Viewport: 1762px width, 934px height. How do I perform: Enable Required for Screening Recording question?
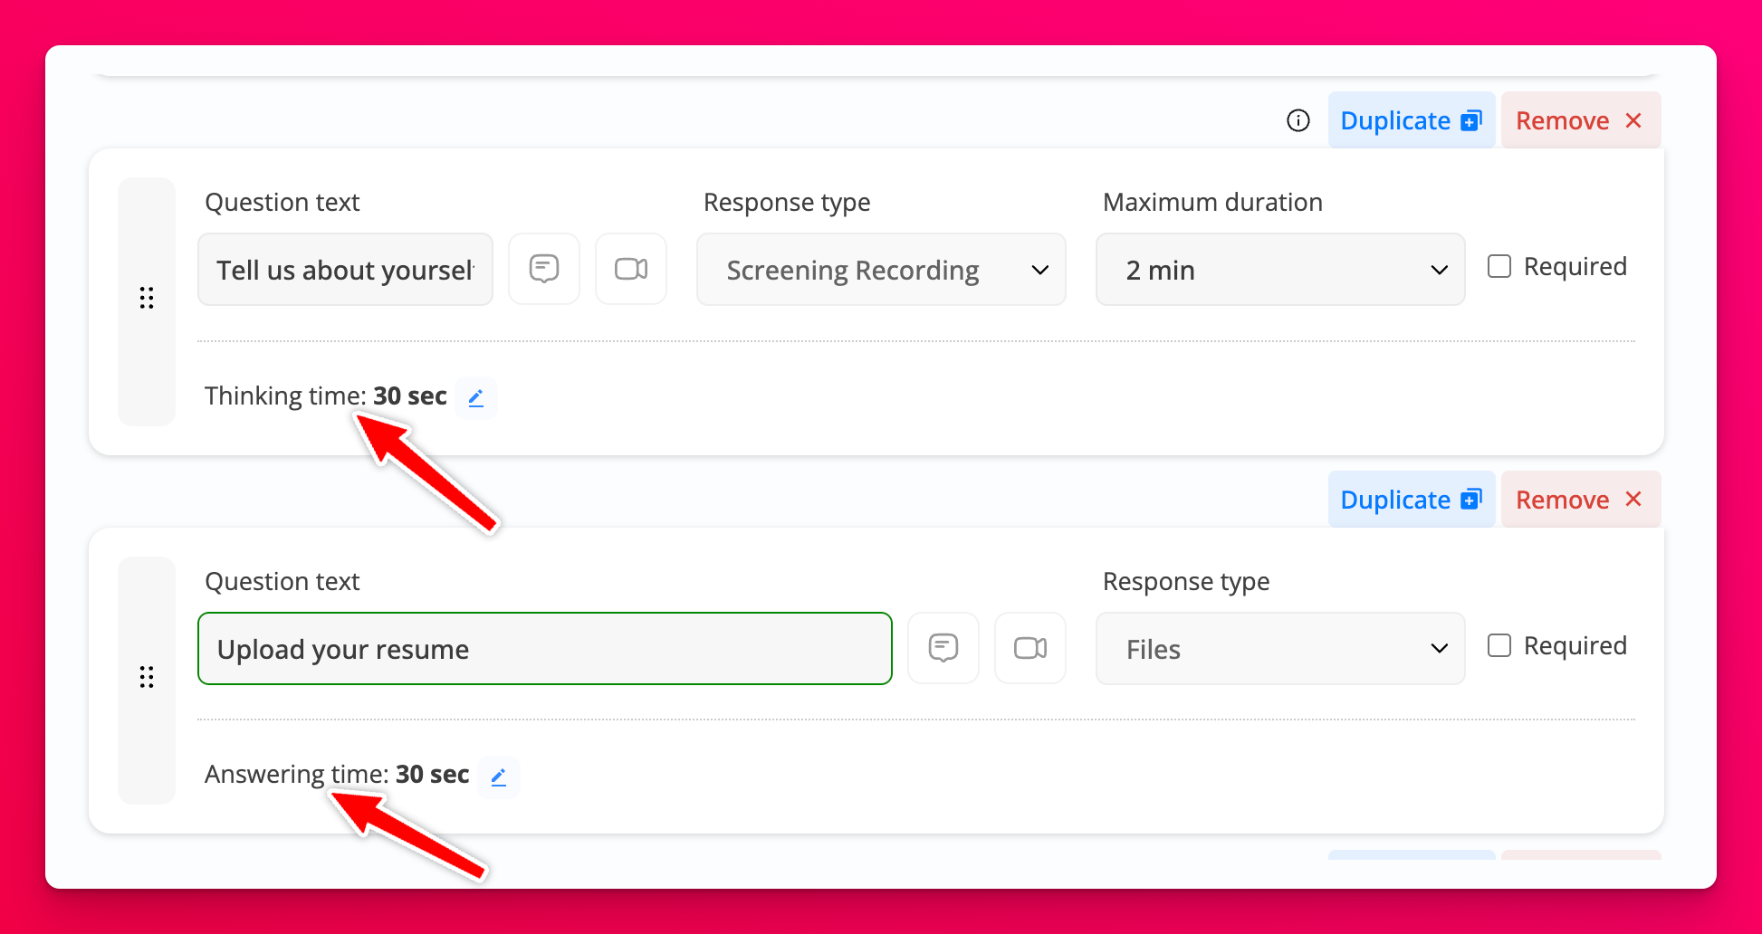click(1499, 266)
